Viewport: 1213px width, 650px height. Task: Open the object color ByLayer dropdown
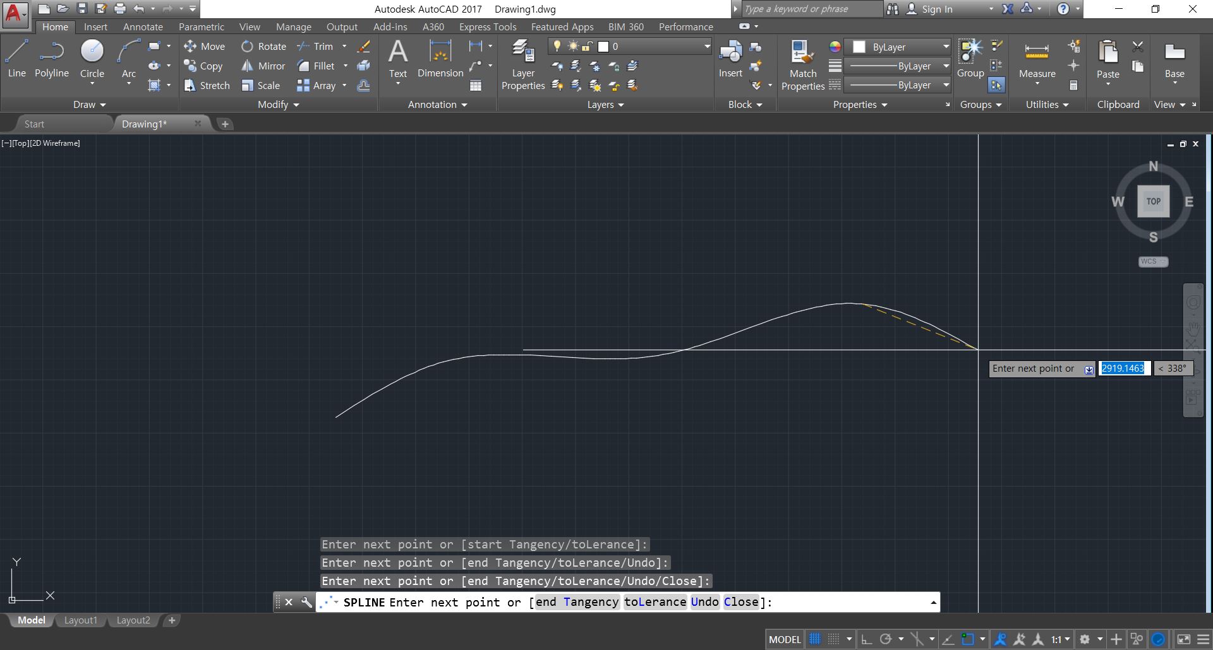click(946, 47)
